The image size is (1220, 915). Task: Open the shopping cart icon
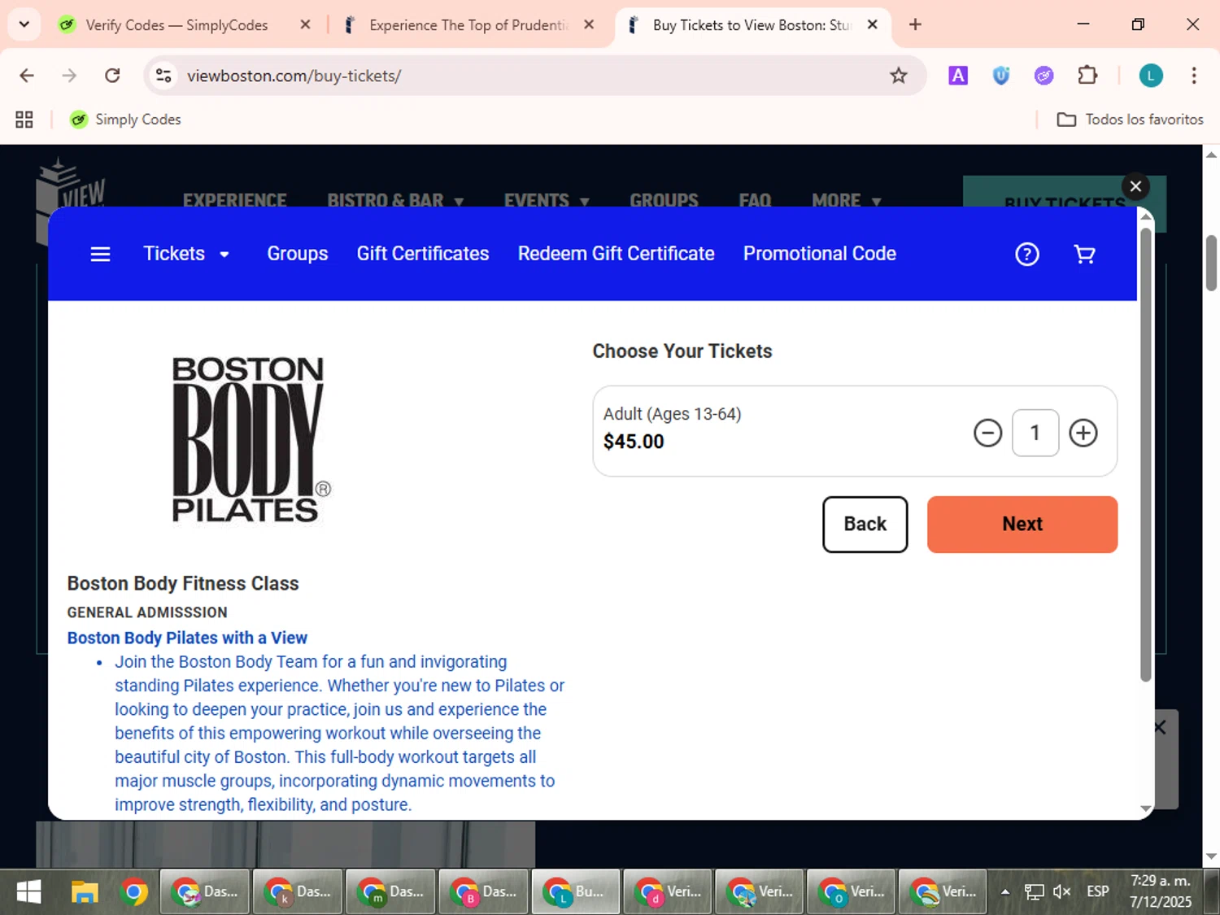(1084, 255)
